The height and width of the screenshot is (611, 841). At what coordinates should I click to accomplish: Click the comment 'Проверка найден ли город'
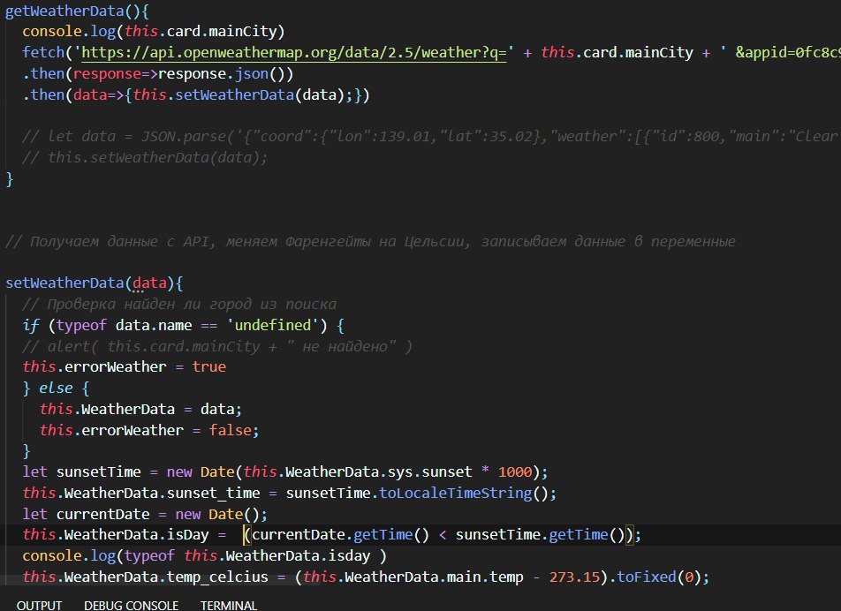tap(179, 305)
